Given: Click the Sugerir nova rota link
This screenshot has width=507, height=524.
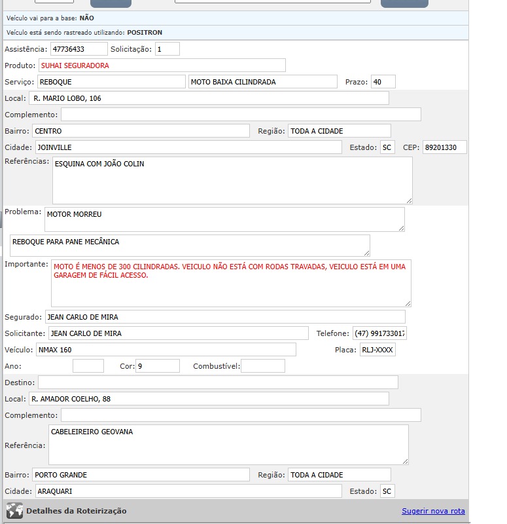Looking at the screenshot, I should (x=433, y=511).
